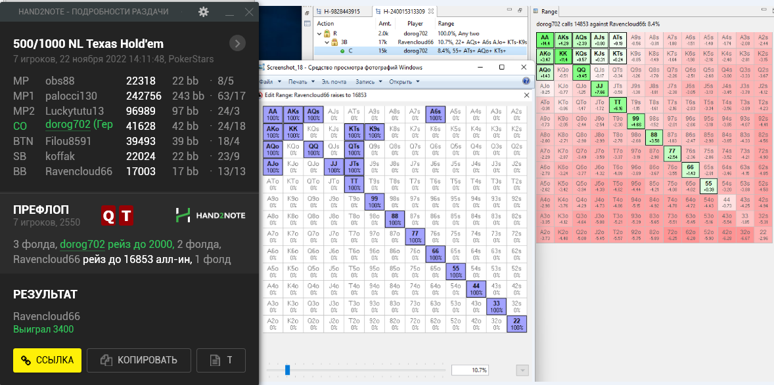Toggle AA cell in Edit Range grid
The image size is (774, 385).
pos(273,114)
